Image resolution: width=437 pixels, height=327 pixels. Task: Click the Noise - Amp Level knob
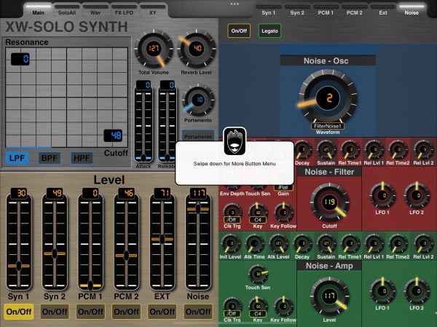[329, 296]
